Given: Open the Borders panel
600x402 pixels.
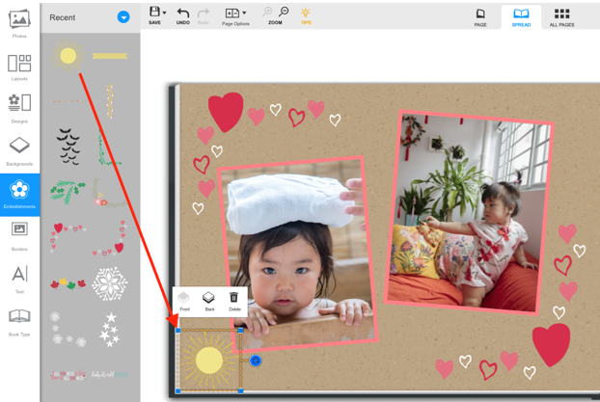Looking at the screenshot, I should pos(19,233).
